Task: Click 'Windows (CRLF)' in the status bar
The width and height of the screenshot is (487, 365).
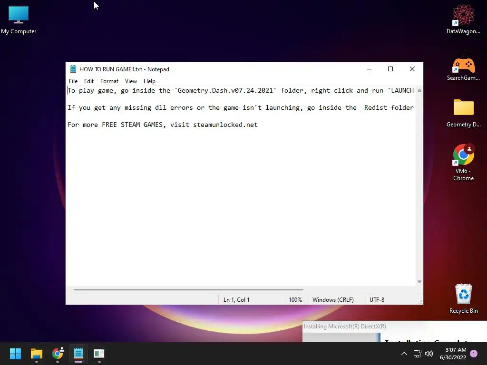Action: [x=333, y=300]
